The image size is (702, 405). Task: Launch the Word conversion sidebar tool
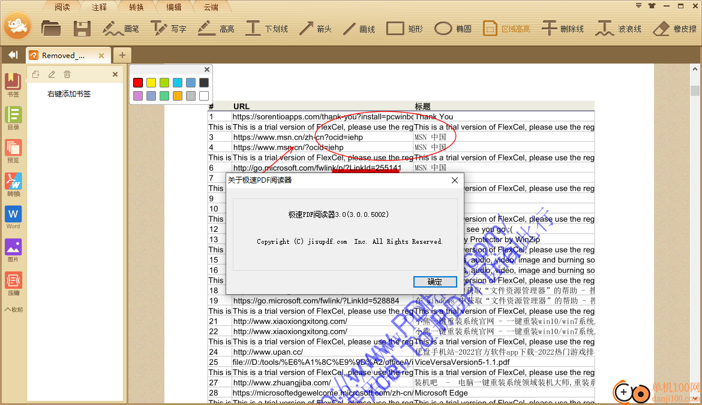(13, 217)
